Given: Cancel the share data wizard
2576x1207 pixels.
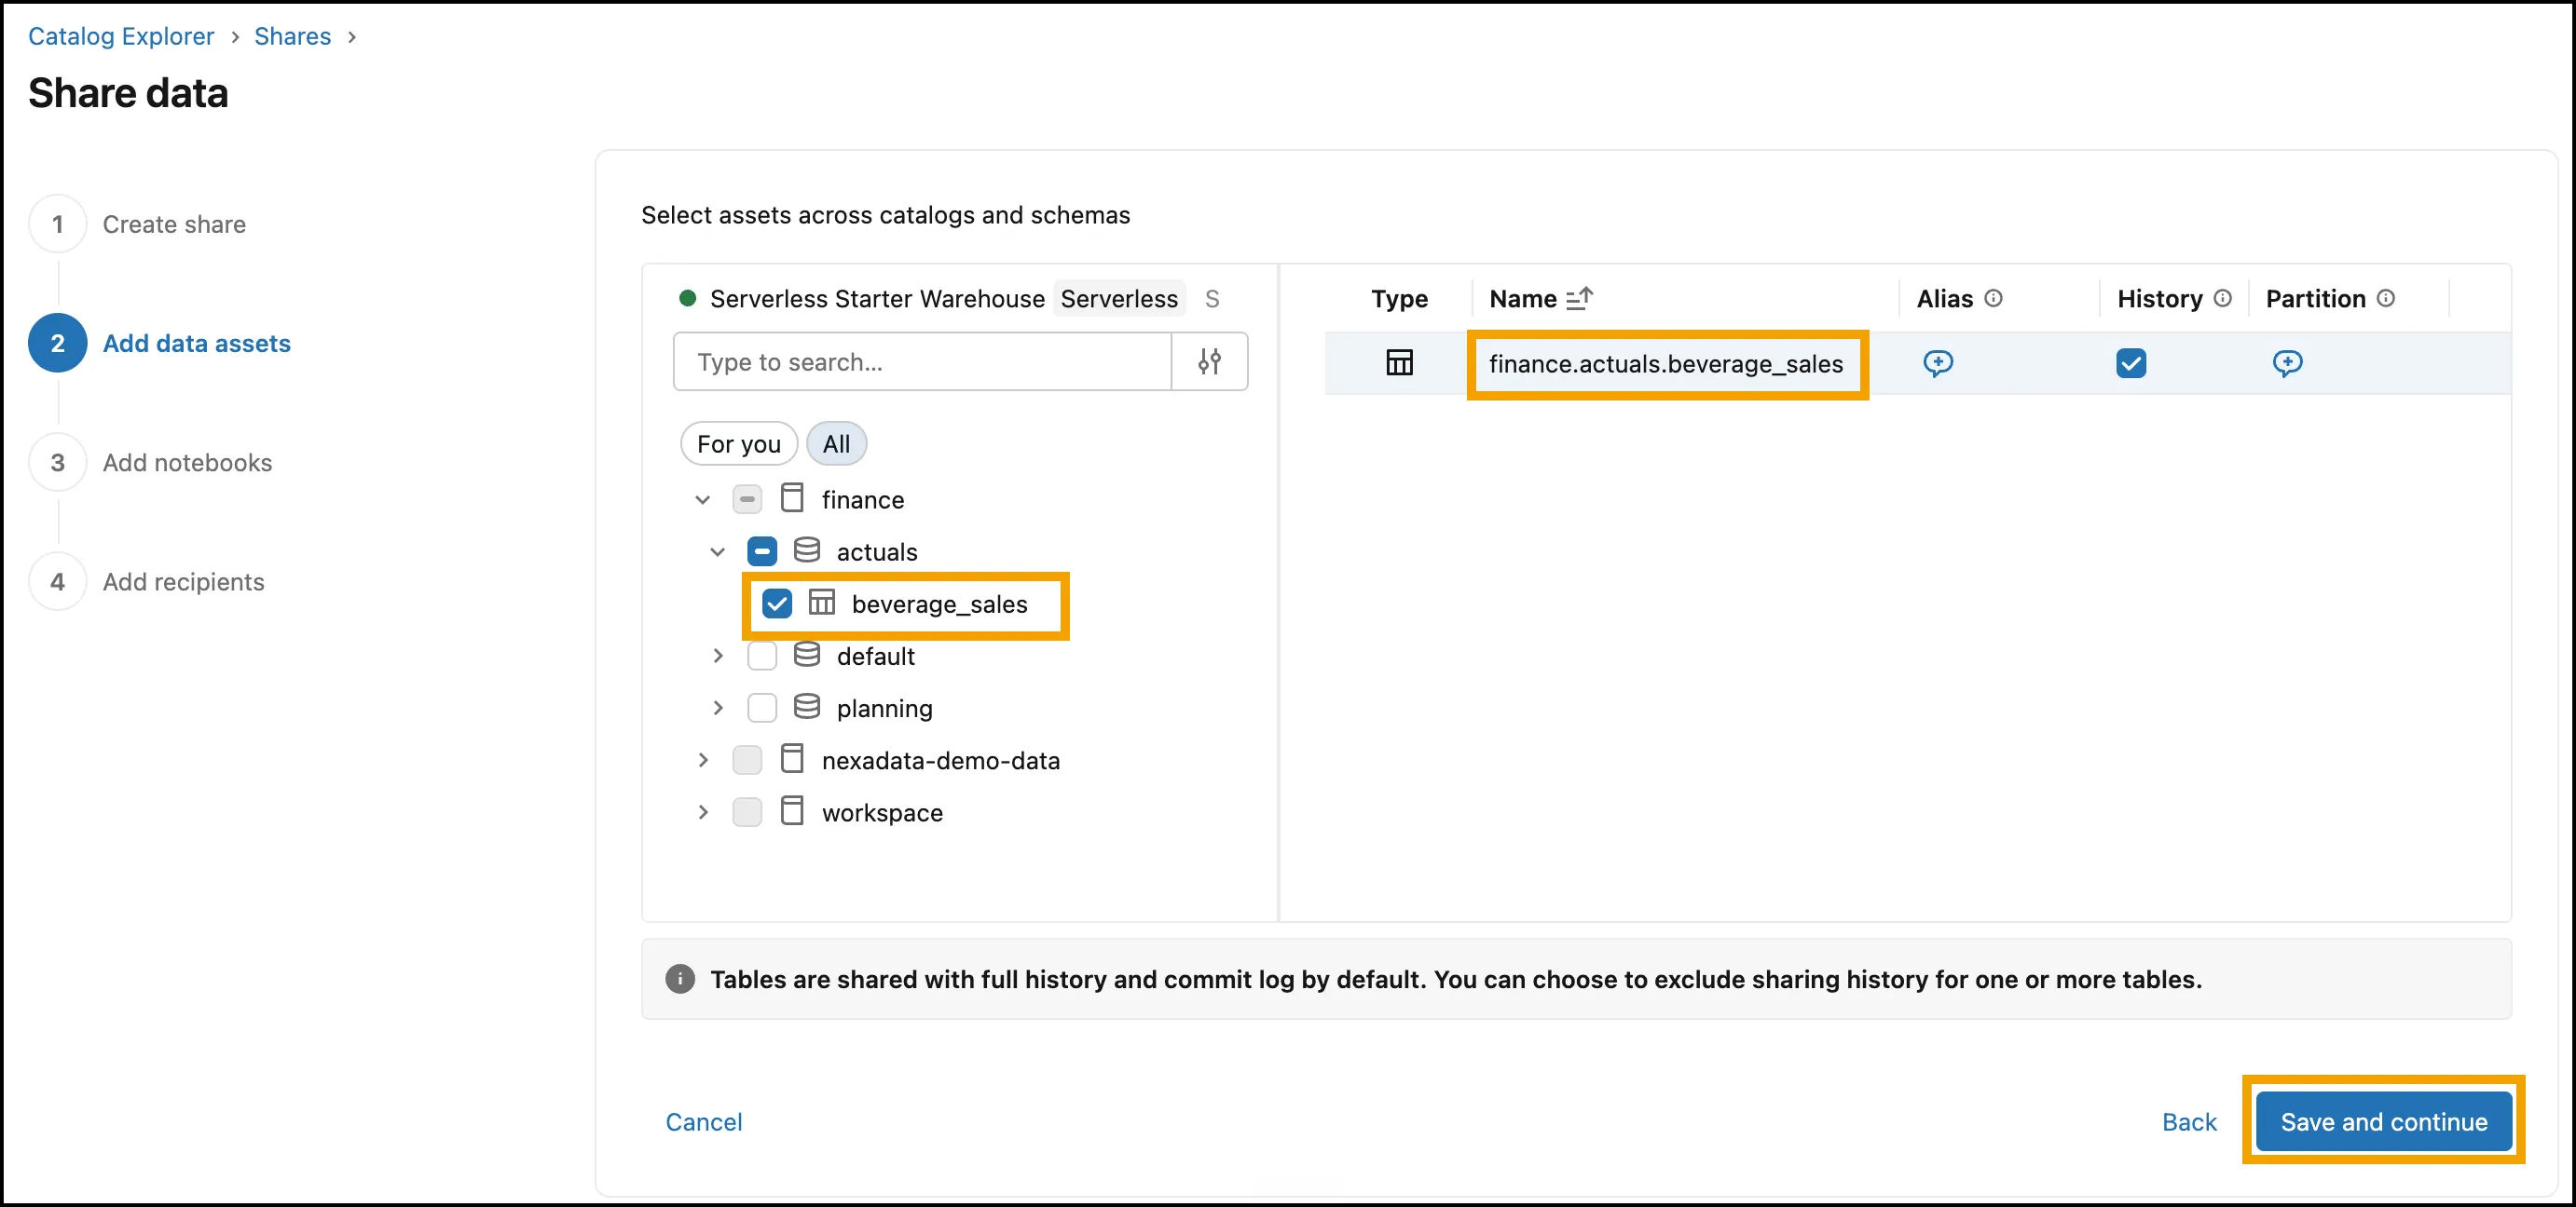Looking at the screenshot, I should coord(703,1121).
